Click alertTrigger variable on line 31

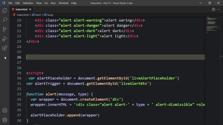point(48,84)
